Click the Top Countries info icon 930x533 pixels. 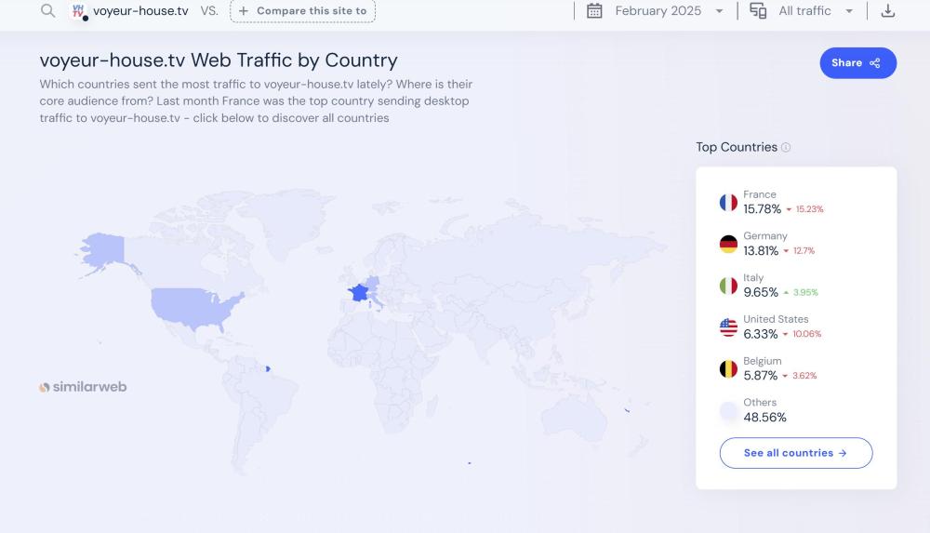786,148
